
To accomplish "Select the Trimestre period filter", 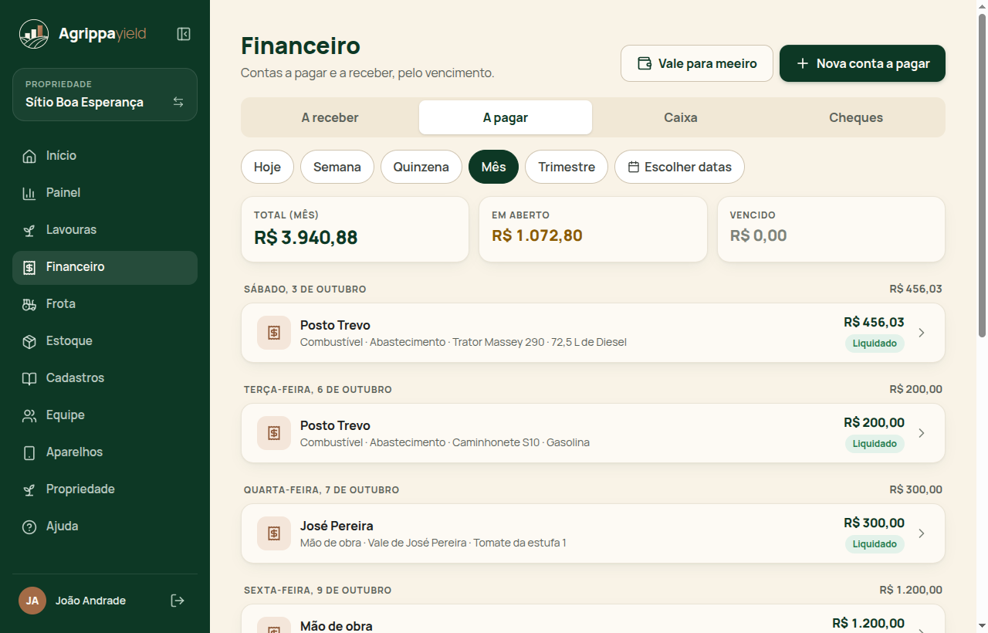I will [x=567, y=167].
